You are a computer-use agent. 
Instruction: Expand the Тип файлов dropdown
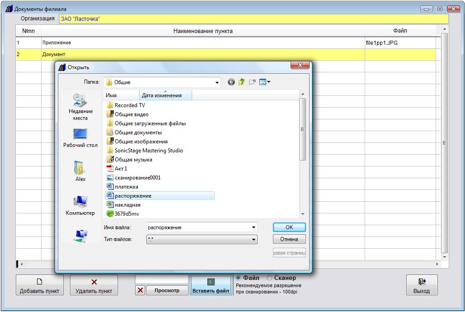[x=254, y=239]
